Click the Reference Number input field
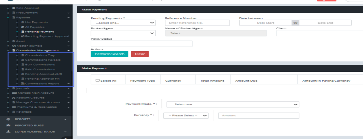 click(x=197, y=23)
